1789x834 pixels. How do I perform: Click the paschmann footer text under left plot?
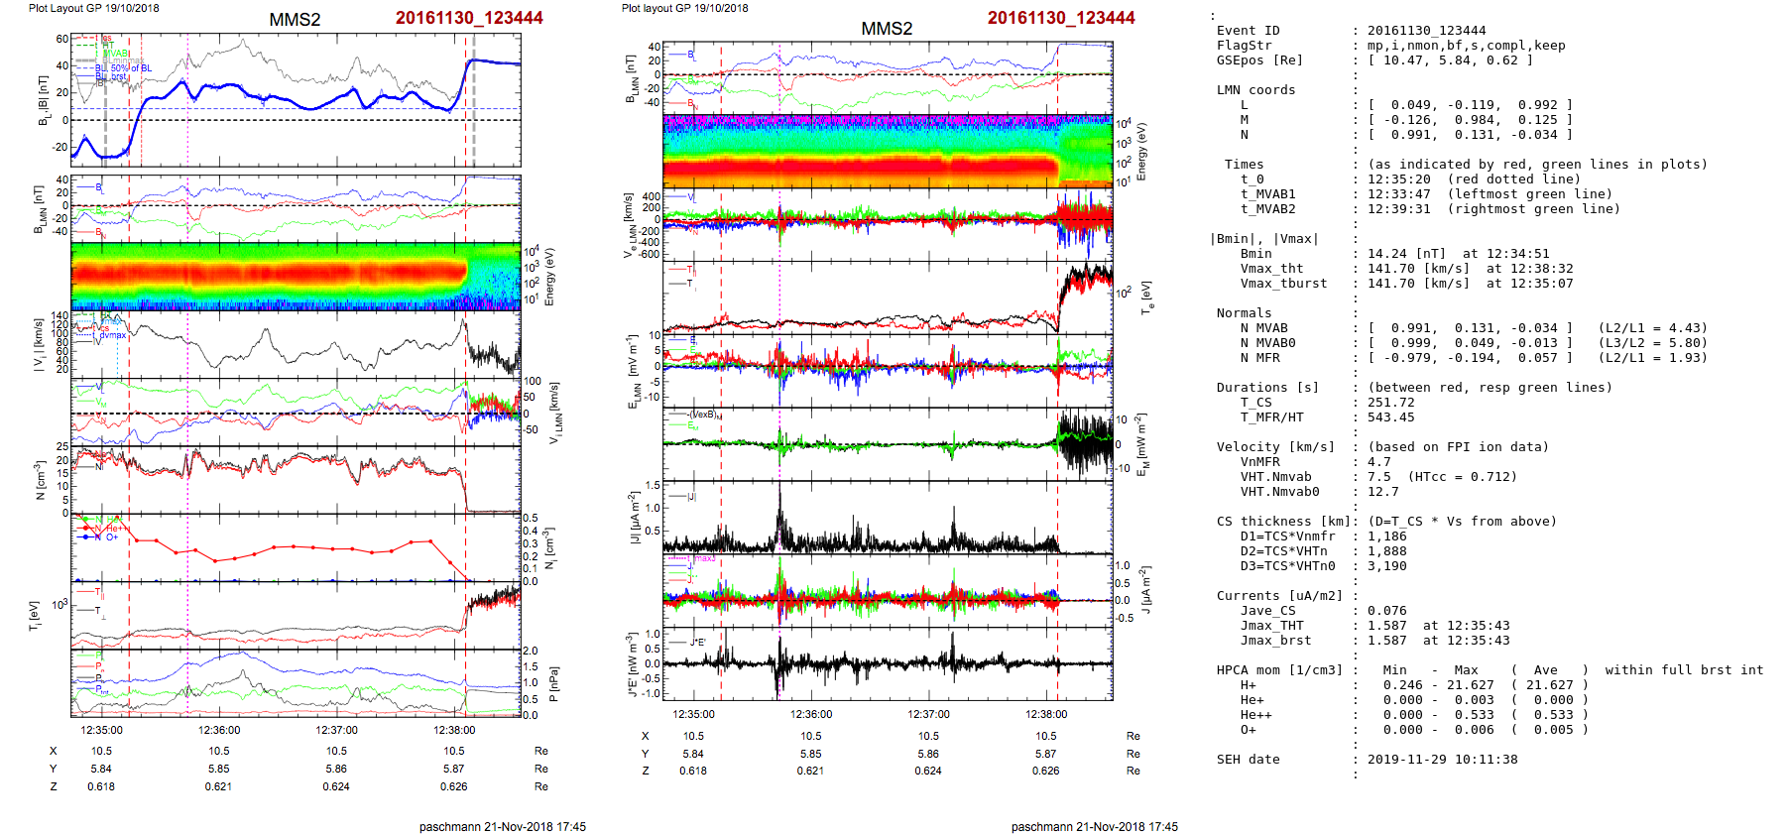(502, 826)
